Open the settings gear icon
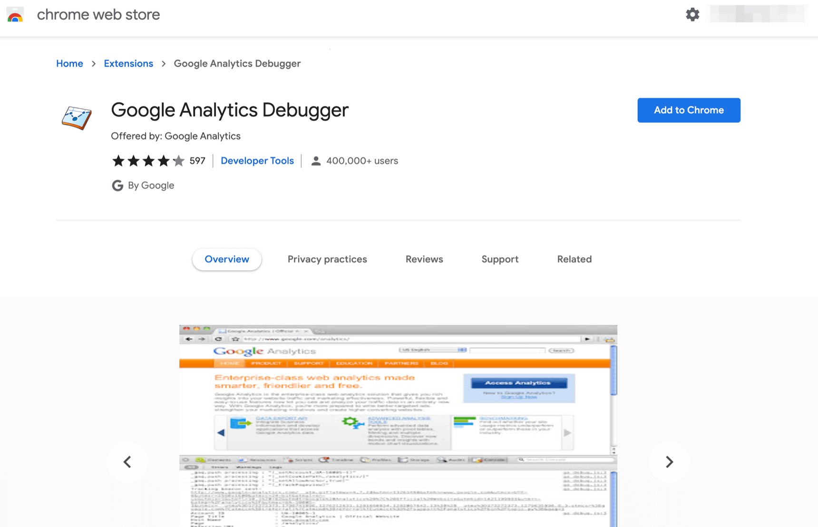The image size is (818, 527). click(x=692, y=15)
